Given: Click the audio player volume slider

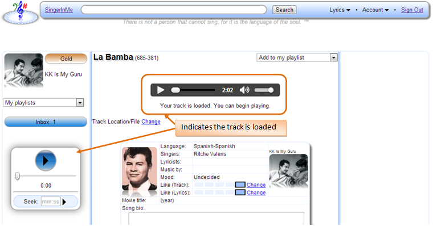Looking at the screenshot, I should tap(264, 90).
